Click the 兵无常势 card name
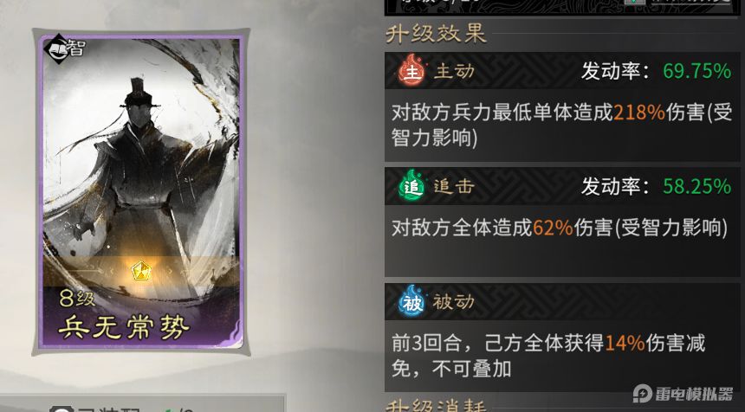 click(x=124, y=326)
